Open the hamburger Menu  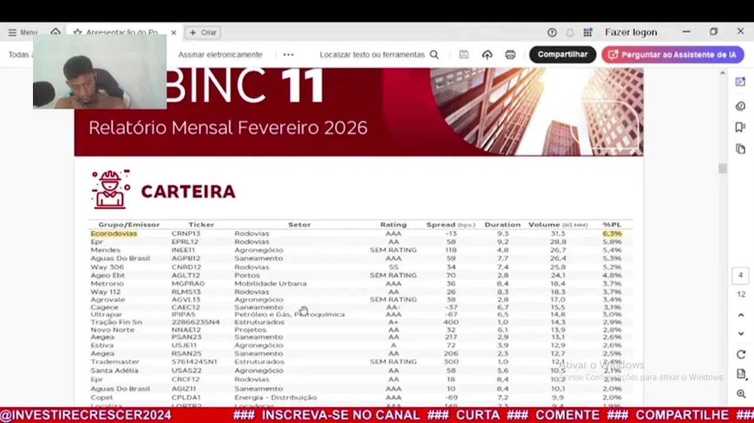coord(22,32)
